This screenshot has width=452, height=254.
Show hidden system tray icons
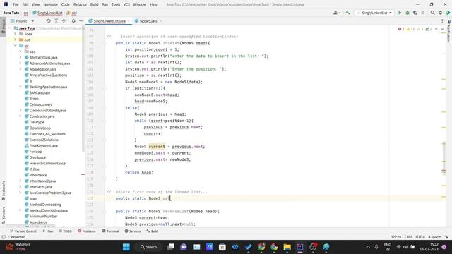(x=368, y=247)
